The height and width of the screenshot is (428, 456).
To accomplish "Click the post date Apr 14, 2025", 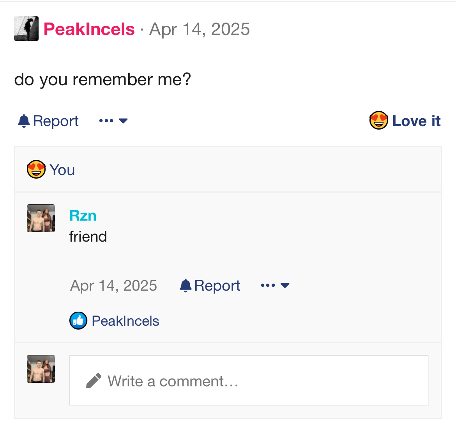I will tap(200, 29).
